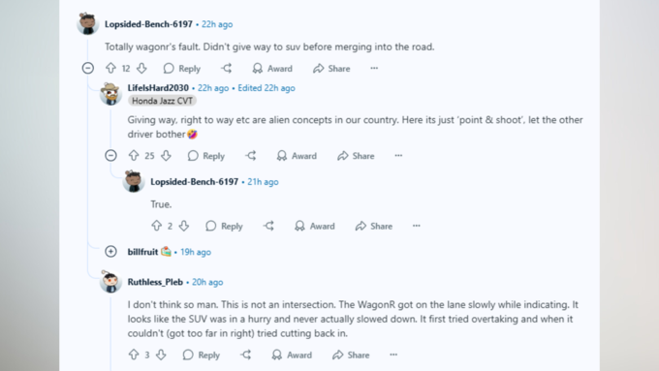
Task: Upvote Ruthless_Pleb's comment with 3 votes
Action: (x=134, y=355)
